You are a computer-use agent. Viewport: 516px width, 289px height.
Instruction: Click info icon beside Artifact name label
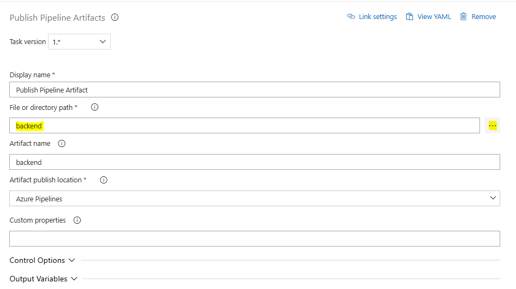coord(62,144)
